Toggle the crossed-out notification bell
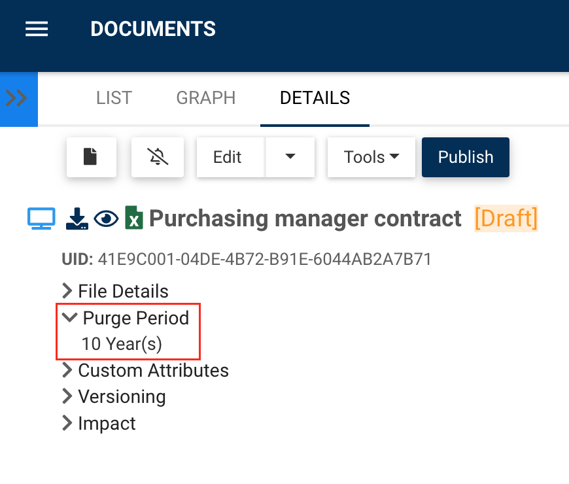Viewport: 569px width, 484px height. coord(158,157)
